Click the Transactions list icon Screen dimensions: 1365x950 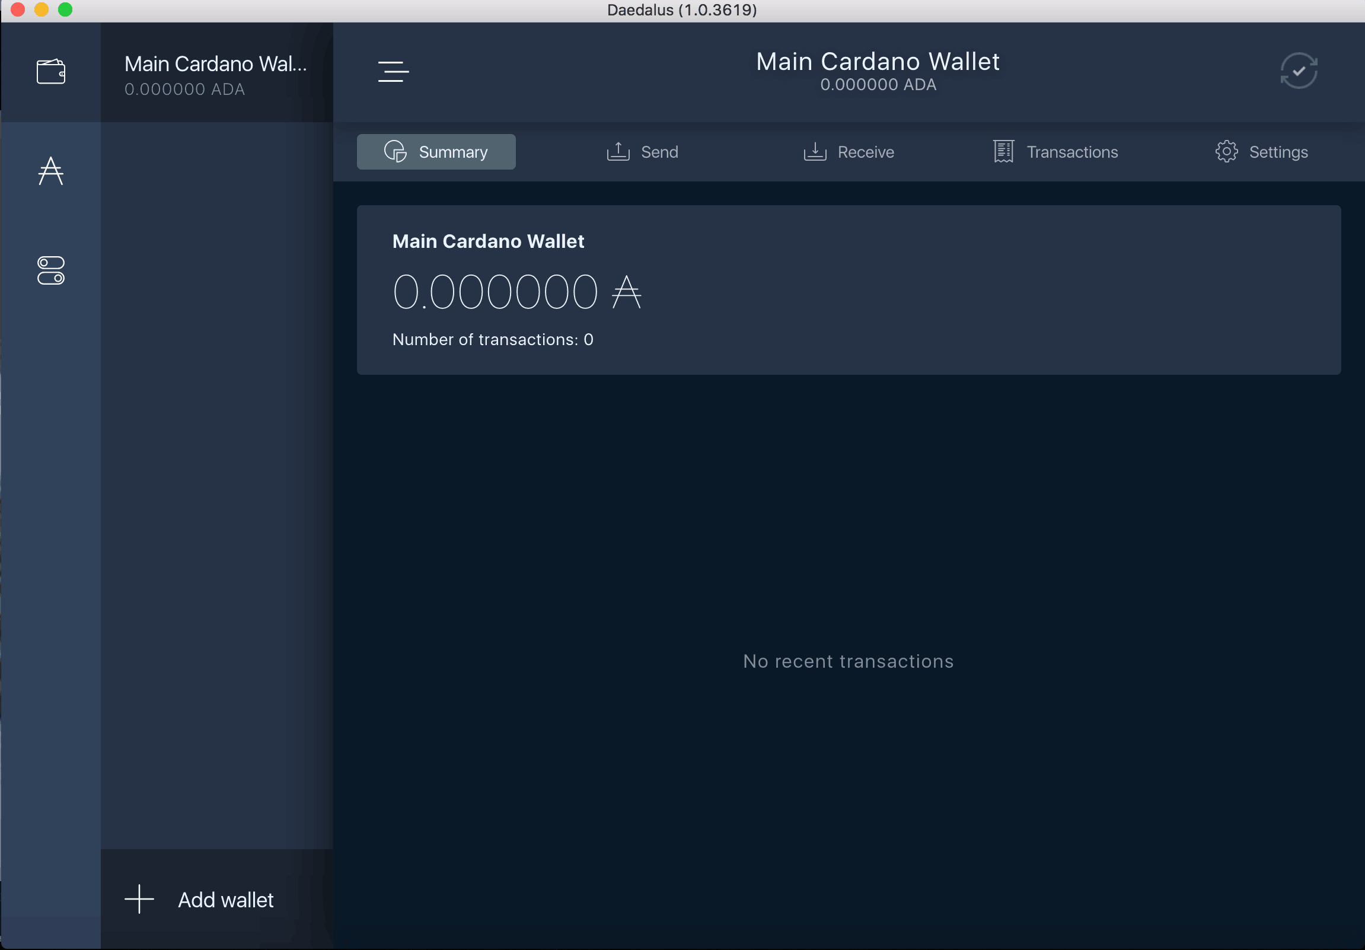click(1003, 151)
